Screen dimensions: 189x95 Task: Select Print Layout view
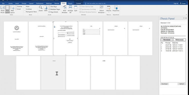(7, 10)
